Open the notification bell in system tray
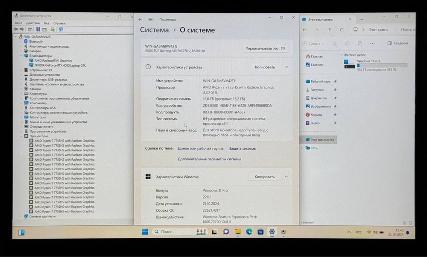The image size is (427, 257). coord(408,233)
